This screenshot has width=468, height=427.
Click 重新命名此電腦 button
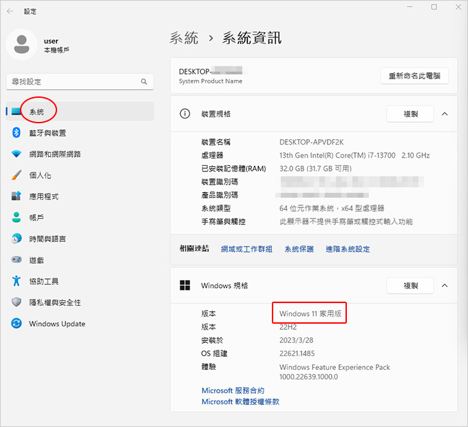[414, 76]
